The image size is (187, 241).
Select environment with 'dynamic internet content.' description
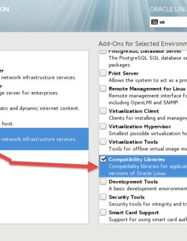tap(44, 105)
